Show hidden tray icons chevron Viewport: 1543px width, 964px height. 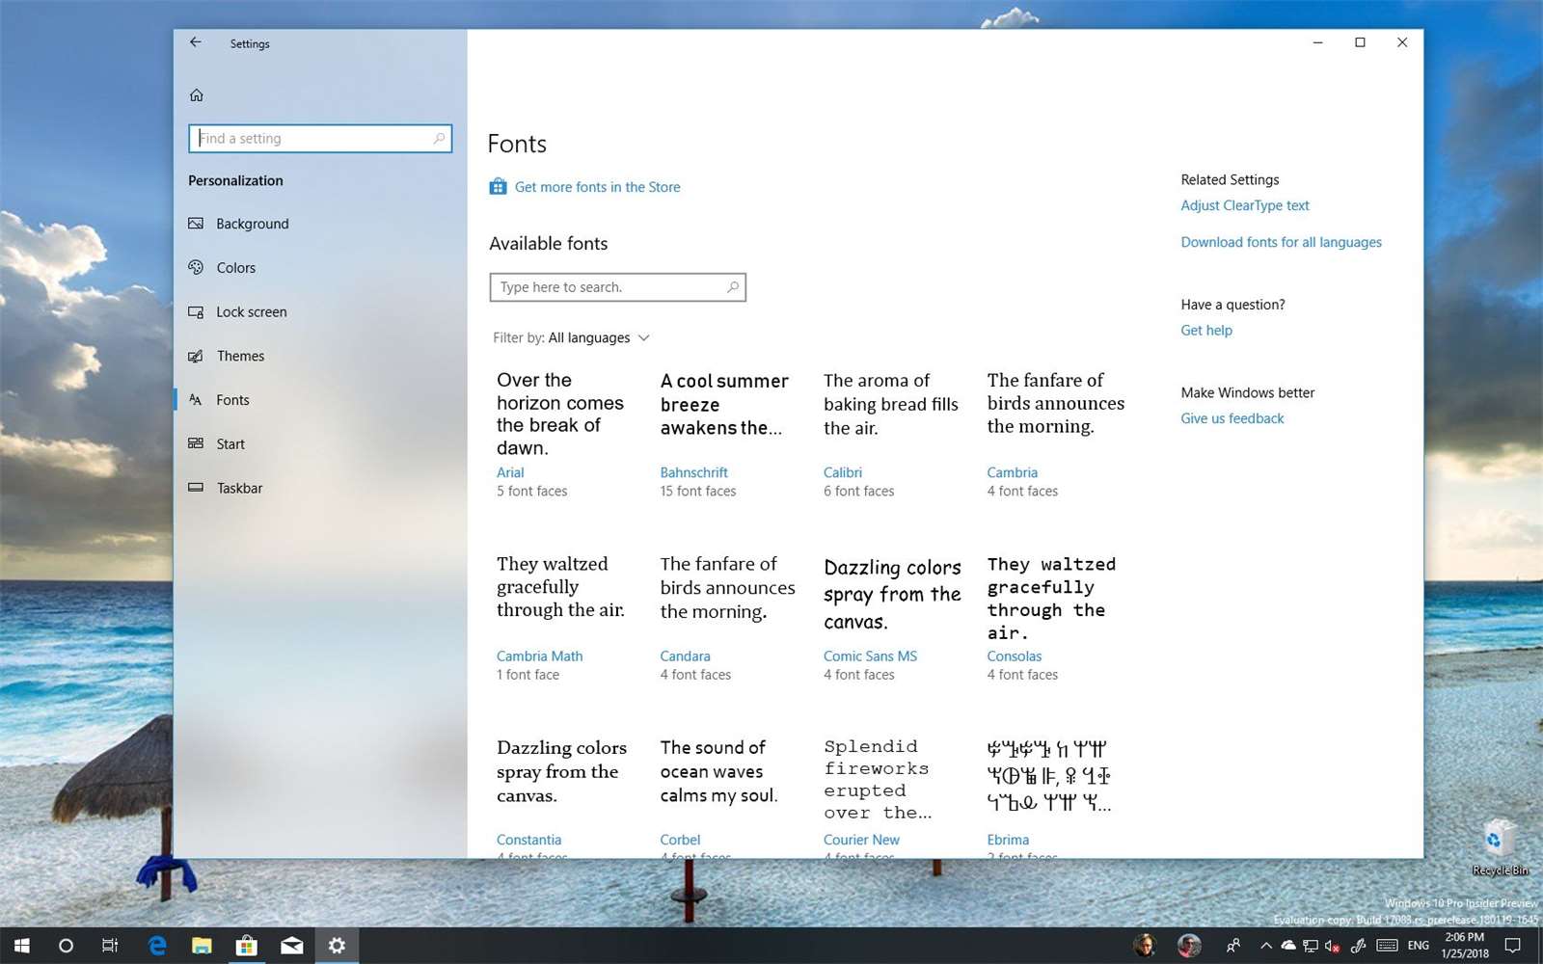click(1266, 946)
